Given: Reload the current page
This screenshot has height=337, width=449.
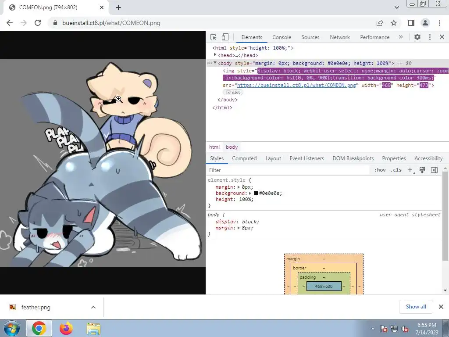Looking at the screenshot, I should click(x=38, y=23).
